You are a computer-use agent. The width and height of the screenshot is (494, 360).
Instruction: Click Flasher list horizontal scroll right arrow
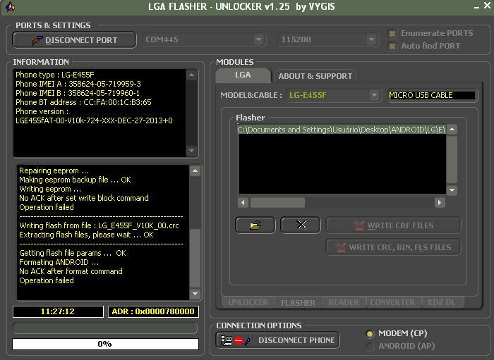440,202
